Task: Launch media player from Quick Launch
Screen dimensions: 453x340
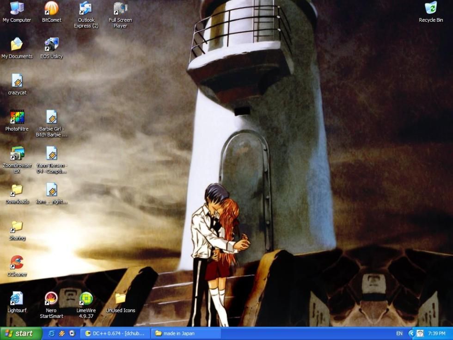Action: click(72, 334)
